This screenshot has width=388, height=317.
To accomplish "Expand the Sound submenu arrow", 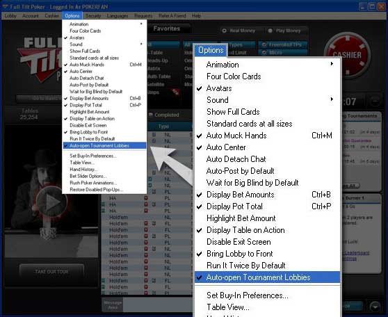I will point(141,44).
